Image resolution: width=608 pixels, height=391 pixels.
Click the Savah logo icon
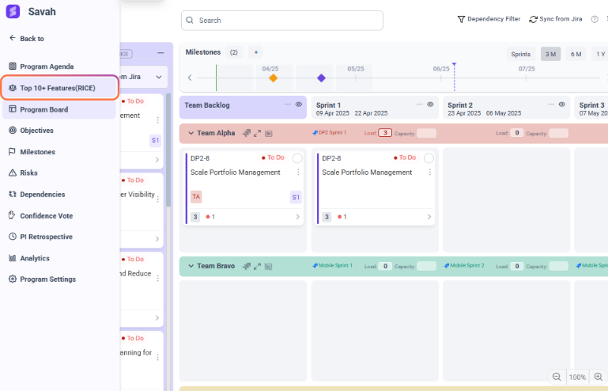pos(13,12)
